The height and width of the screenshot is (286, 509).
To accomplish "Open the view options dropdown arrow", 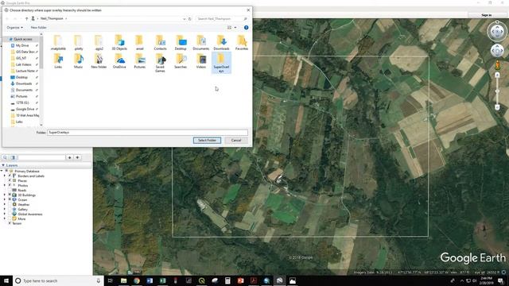I will pos(235,28).
